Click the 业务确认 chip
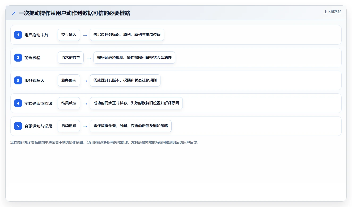Image resolution: width=352 pixels, height=207 pixels. pyautogui.click(x=69, y=80)
